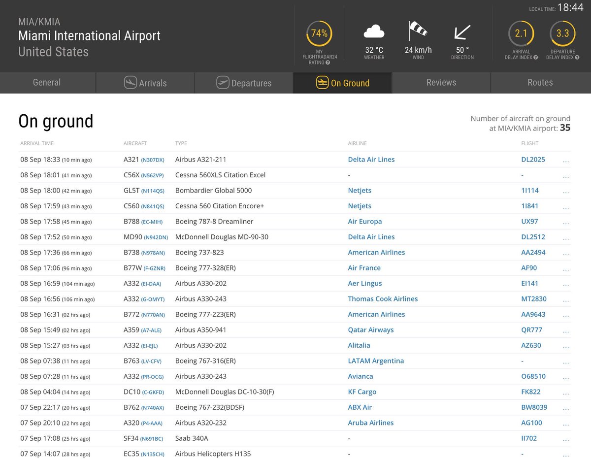
Task: Click the Arrival Time column header
Action: click(x=37, y=144)
